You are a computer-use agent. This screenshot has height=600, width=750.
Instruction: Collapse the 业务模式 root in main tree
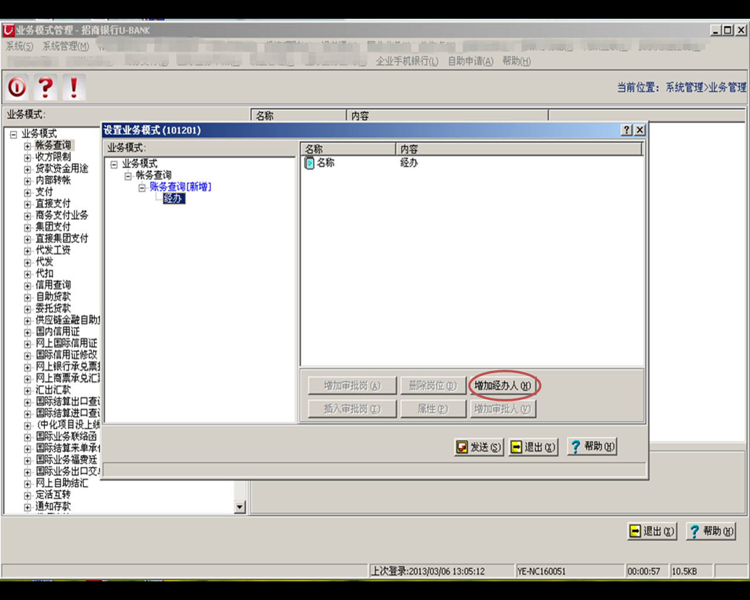pyautogui.click(x=13, y=134)
